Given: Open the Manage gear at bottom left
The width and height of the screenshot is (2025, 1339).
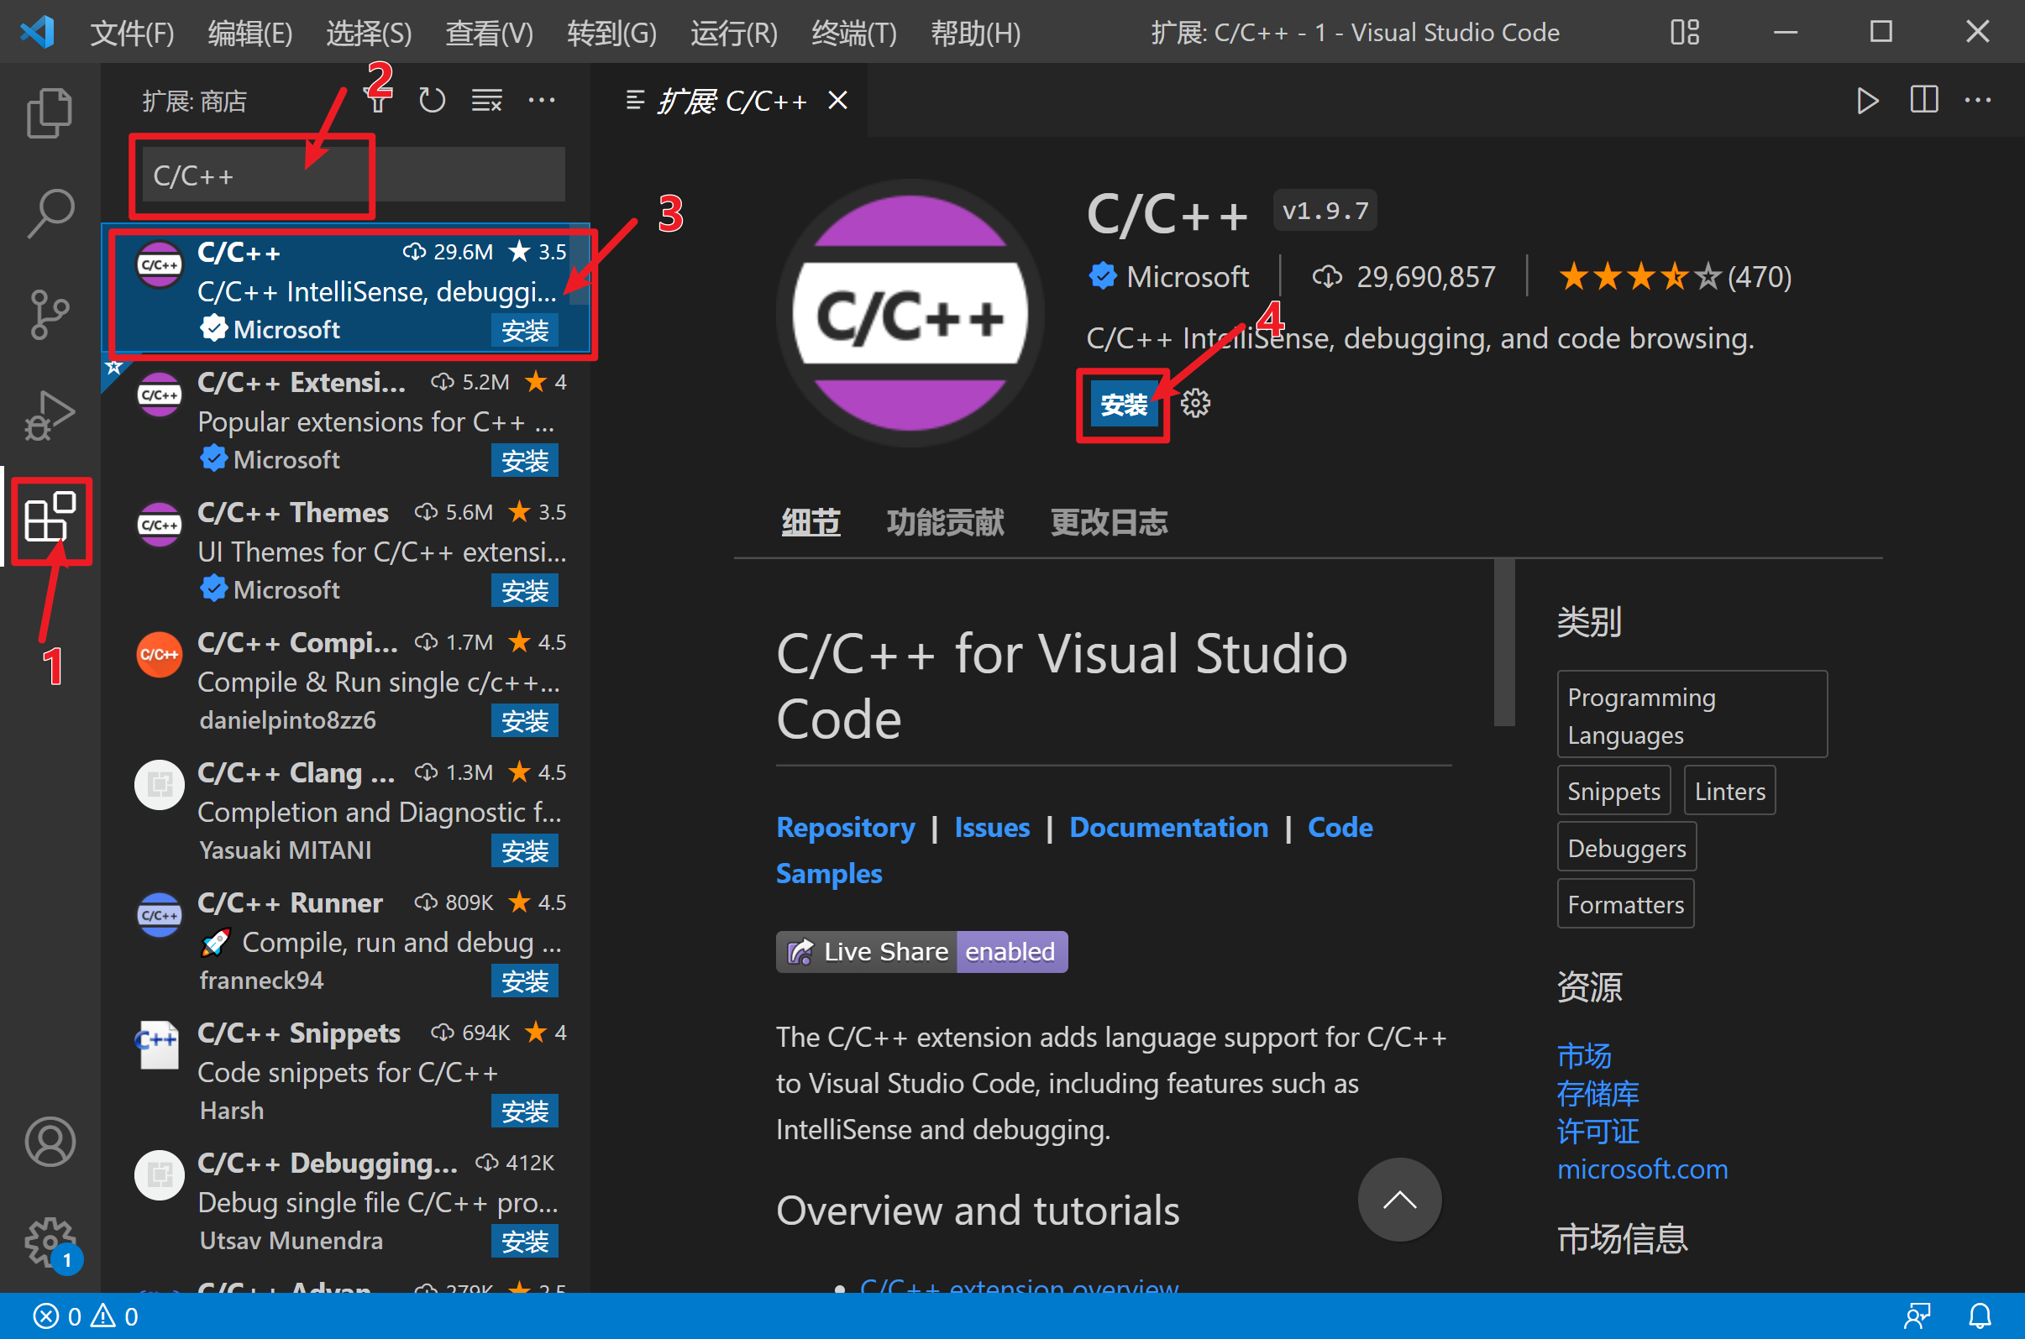Looking at the screenshot, I should 49,1242.
